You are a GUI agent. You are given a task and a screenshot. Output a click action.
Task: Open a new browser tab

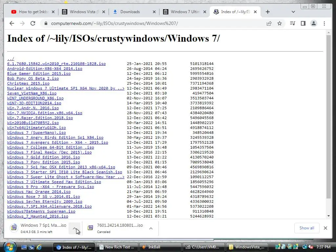click(268, 12)
